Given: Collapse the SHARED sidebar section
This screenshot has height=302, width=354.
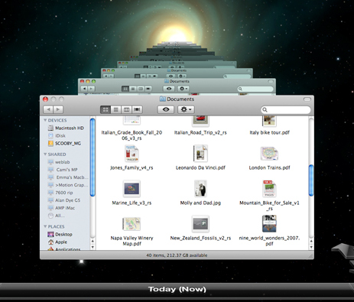Looking at the screenshot, I should point(45,154).
